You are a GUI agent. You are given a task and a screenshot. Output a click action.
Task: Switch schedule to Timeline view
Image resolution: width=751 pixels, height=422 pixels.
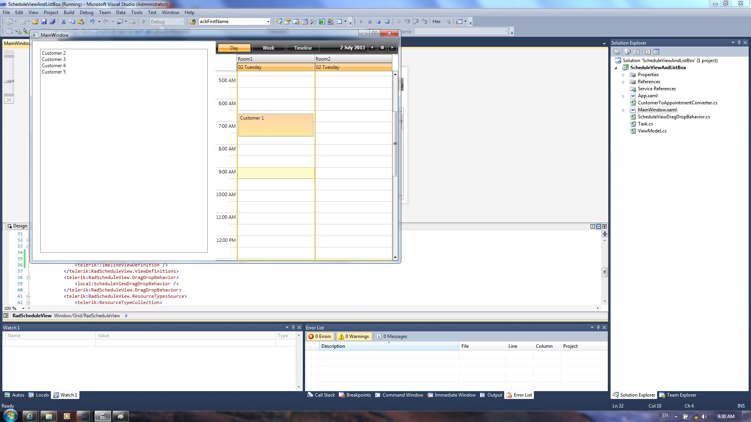click(x=303, y=48)
